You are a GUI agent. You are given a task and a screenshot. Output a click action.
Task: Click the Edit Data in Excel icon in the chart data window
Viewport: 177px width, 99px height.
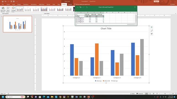coord(87,7)
